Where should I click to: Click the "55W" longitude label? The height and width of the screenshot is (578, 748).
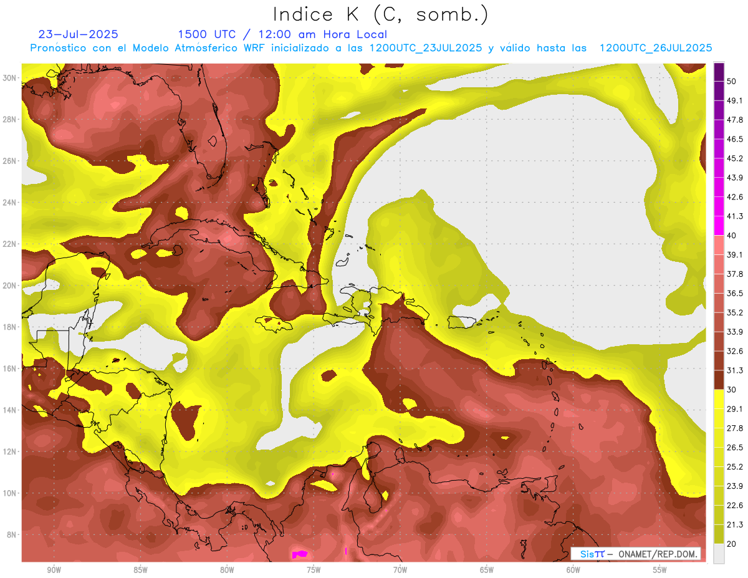660,570
